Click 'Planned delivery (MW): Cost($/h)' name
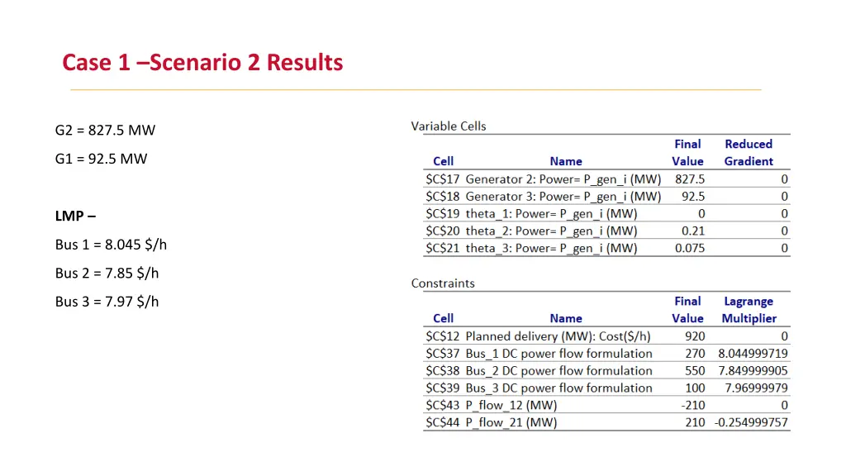Image resolution: width=846 pixels, height=476 pixels. coord(558,336)
